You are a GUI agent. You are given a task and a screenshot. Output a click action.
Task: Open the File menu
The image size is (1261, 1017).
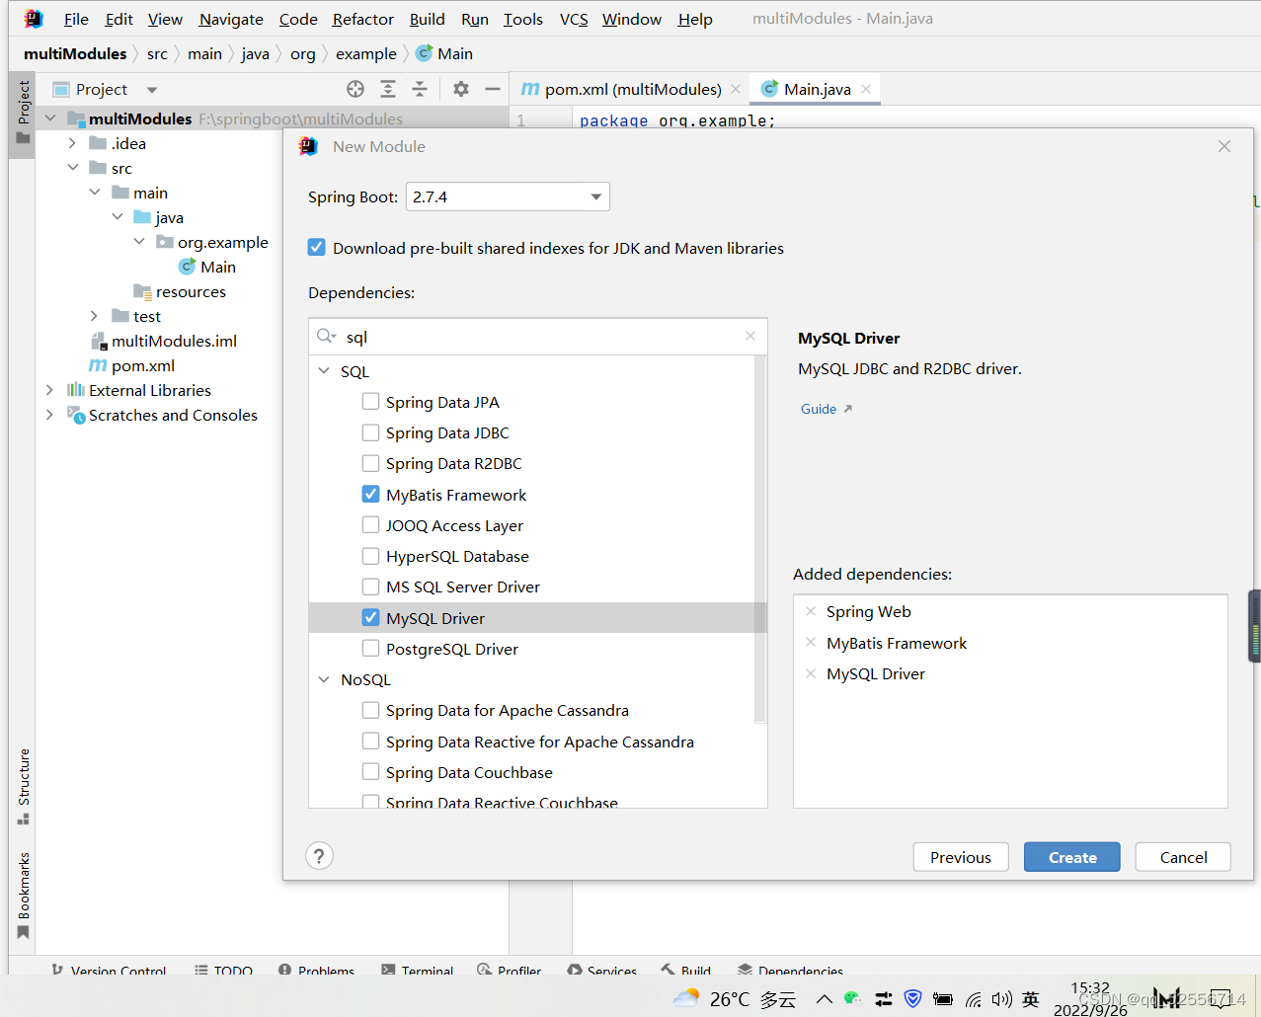[x=76, y=19]
